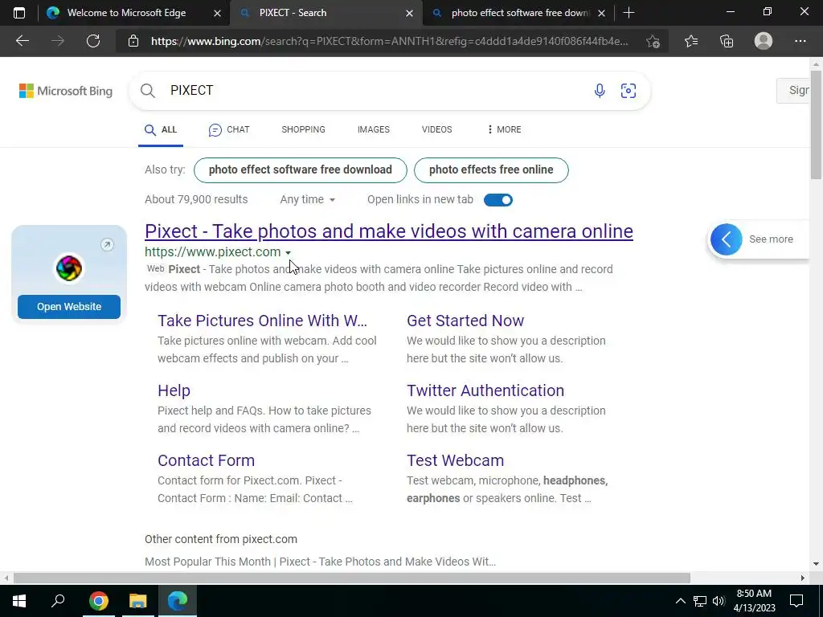Try photo effect software free download
Viewport: 823px width, 617px height.
point(301,170)
